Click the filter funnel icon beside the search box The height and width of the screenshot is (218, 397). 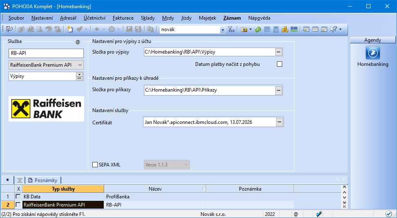tap(231, 29)
